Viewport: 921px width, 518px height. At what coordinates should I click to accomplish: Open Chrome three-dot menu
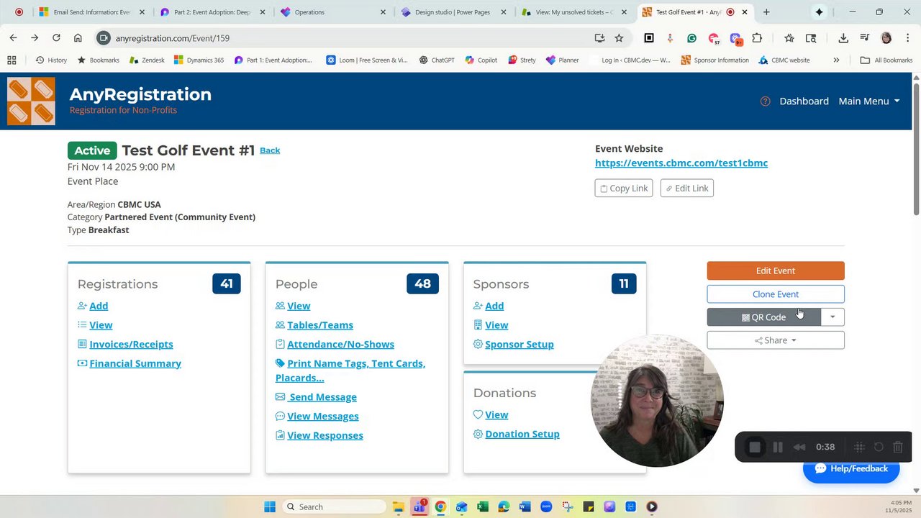point(907,38)
